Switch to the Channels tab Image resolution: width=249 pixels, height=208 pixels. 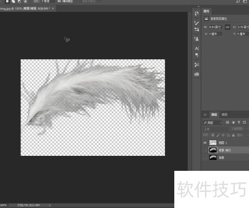224,115
